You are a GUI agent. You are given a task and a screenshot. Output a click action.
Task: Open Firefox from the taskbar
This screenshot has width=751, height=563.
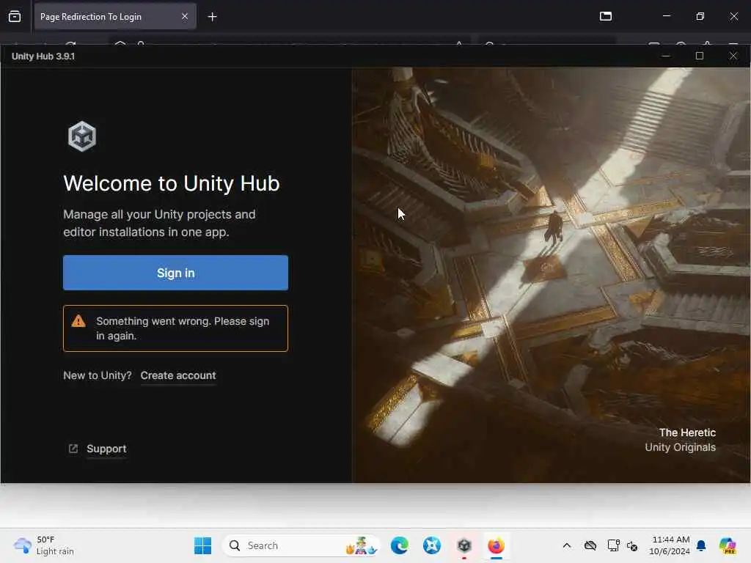tap(497, 545)
